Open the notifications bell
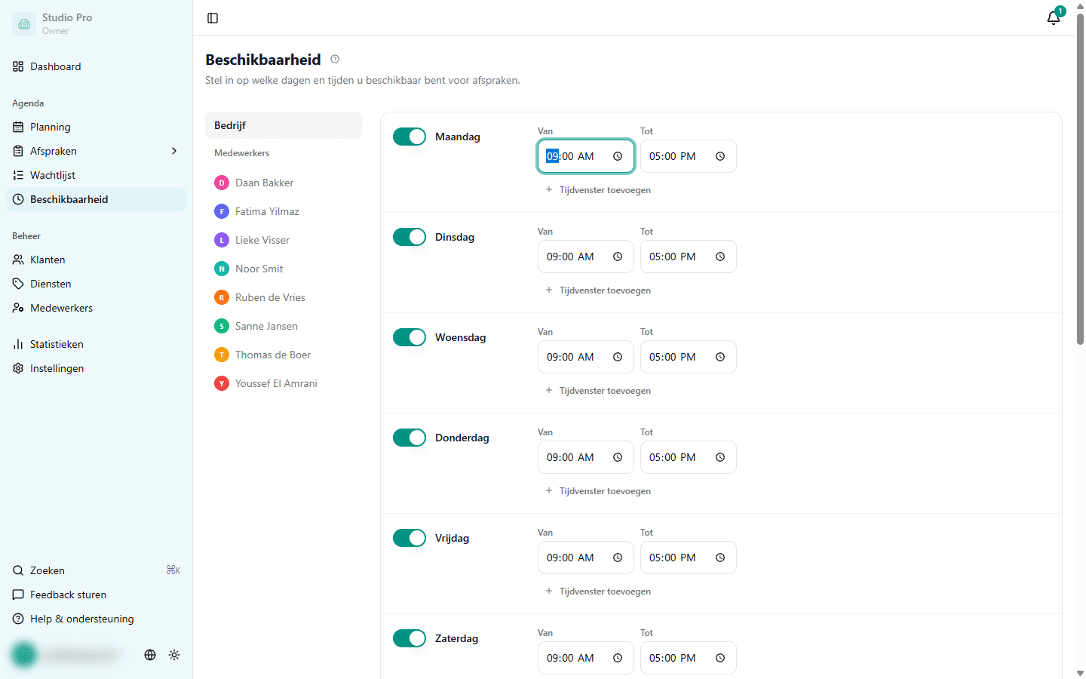This screenshot has height=679, width=1086. 1054,18
